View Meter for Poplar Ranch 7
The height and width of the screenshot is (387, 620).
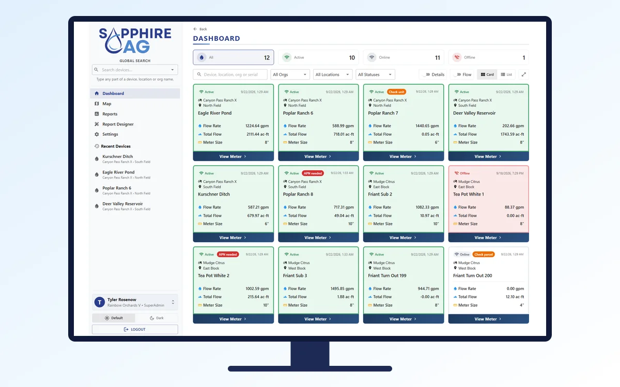coord(404,156)
